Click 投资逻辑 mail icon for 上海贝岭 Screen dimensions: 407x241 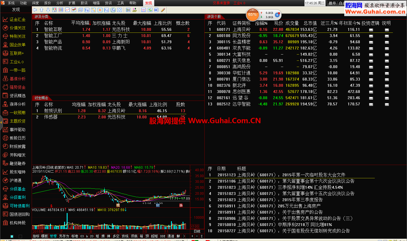[x=371, y=30]
